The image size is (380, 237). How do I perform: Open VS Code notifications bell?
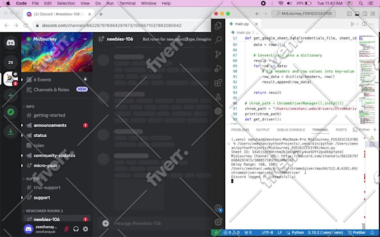(372, 233)
